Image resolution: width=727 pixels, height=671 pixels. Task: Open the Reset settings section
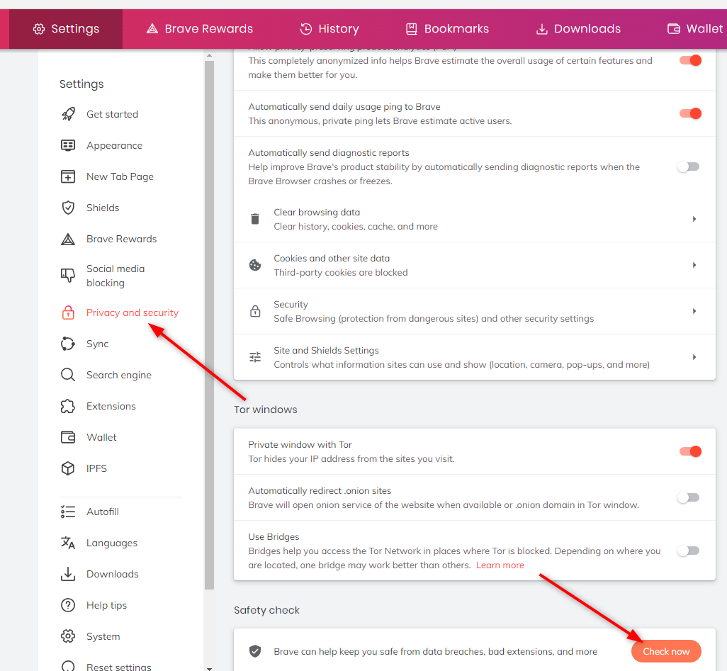coord(119,666)
